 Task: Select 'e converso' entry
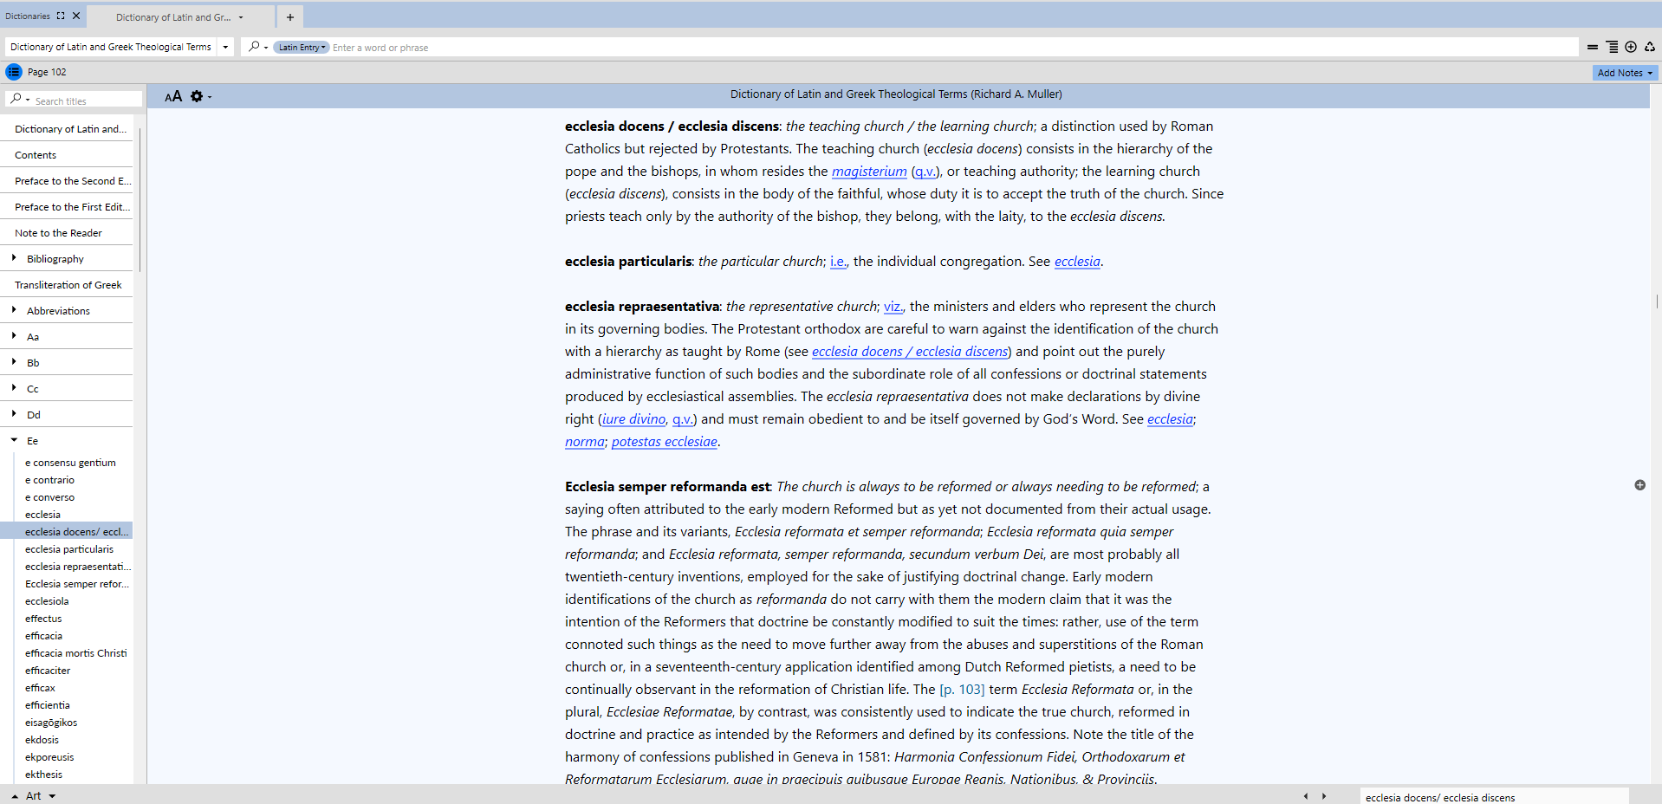tap(49, 497)
